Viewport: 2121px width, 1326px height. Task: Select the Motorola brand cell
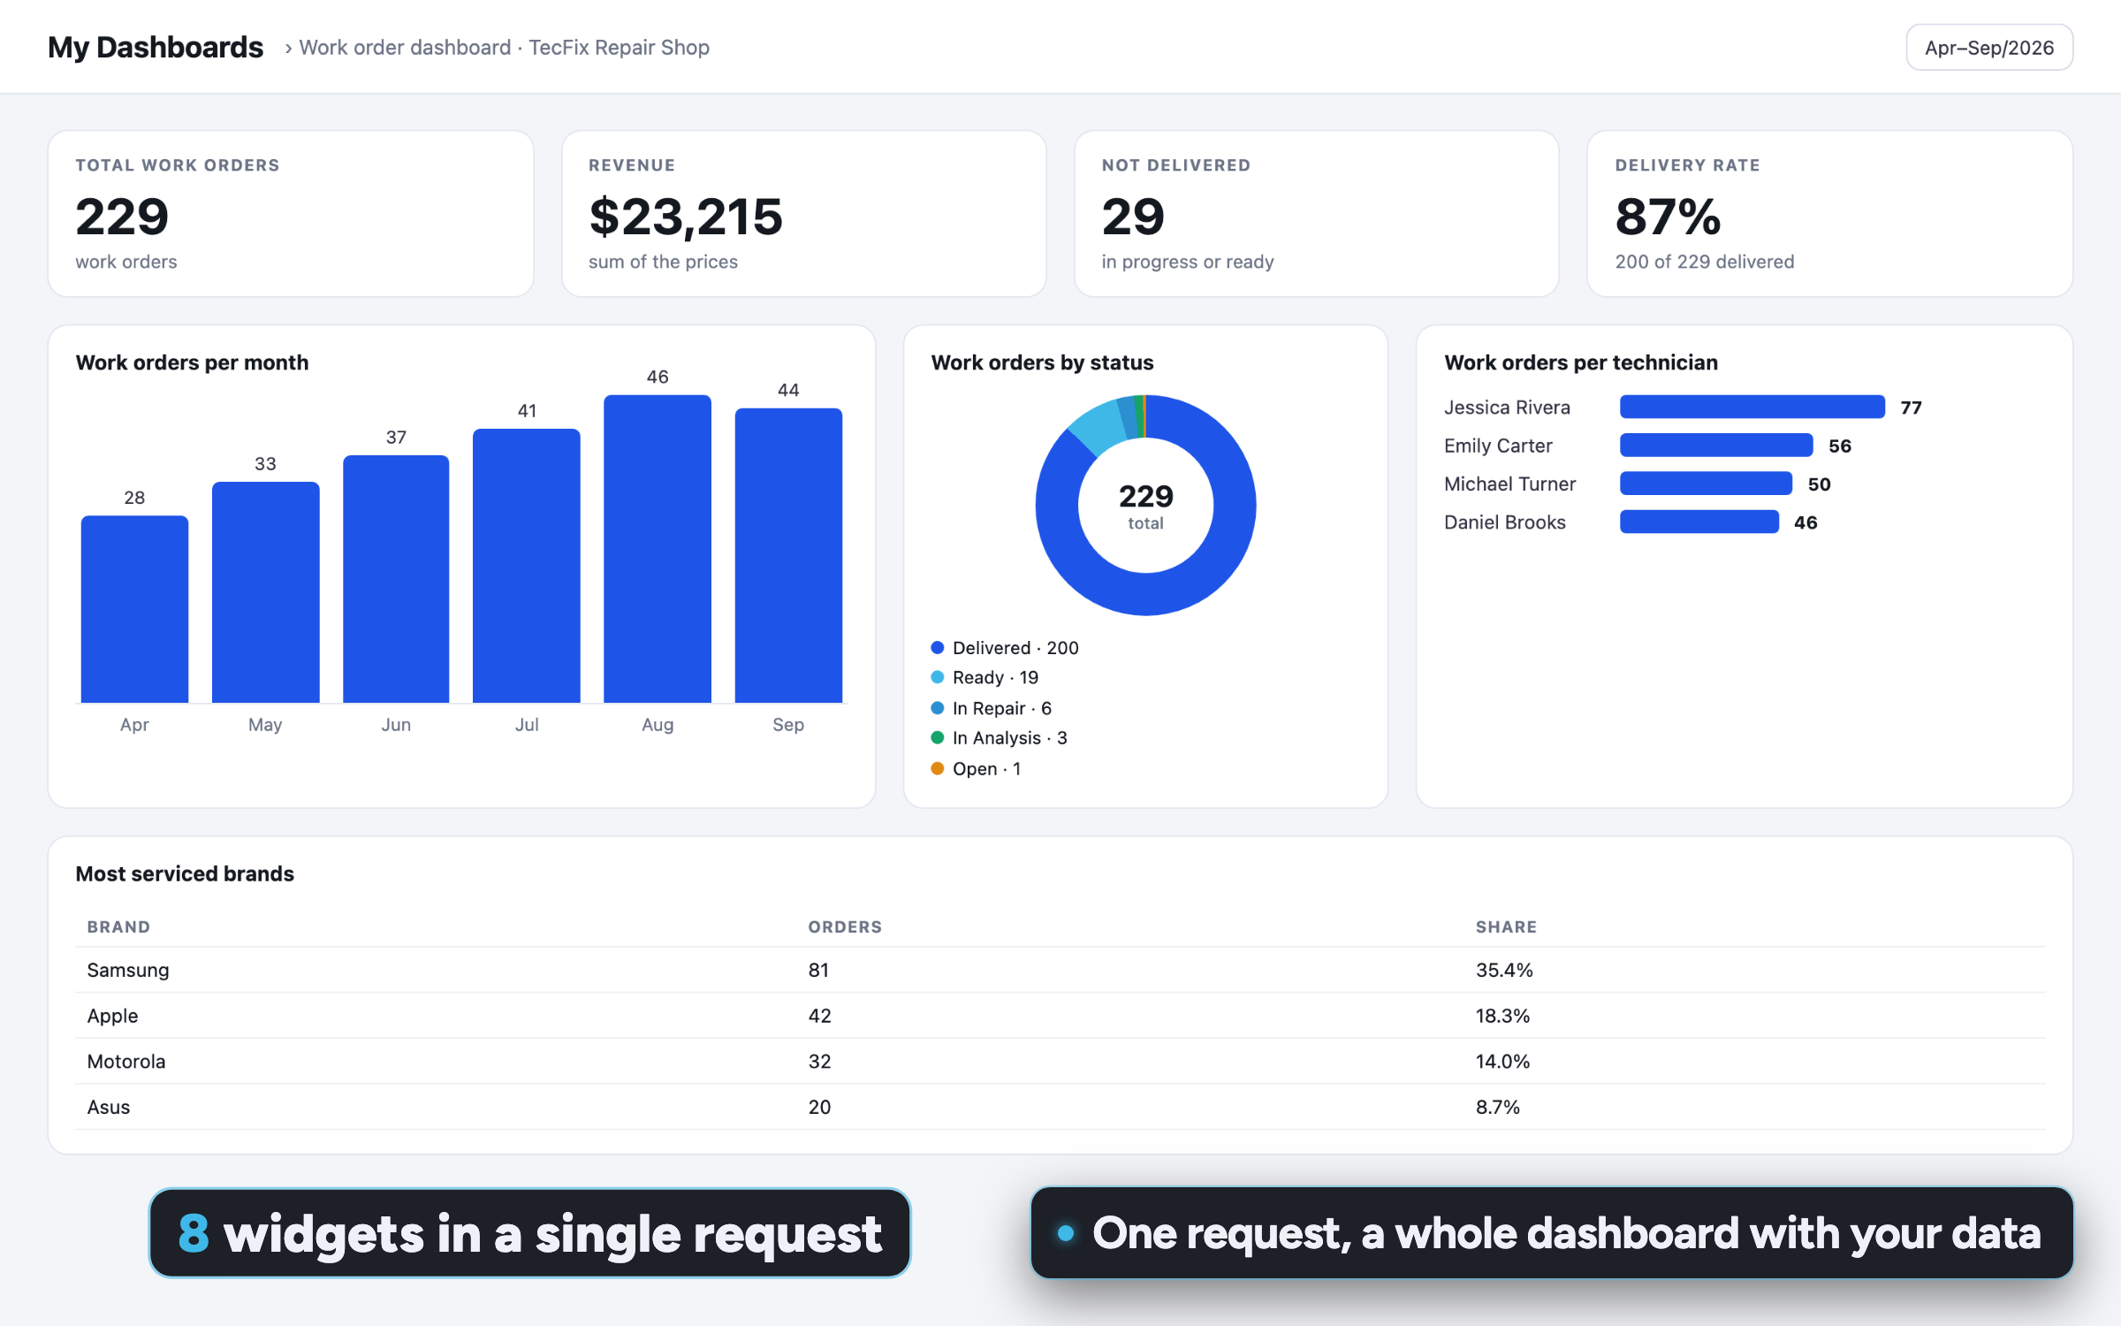tap(125, 1061)
